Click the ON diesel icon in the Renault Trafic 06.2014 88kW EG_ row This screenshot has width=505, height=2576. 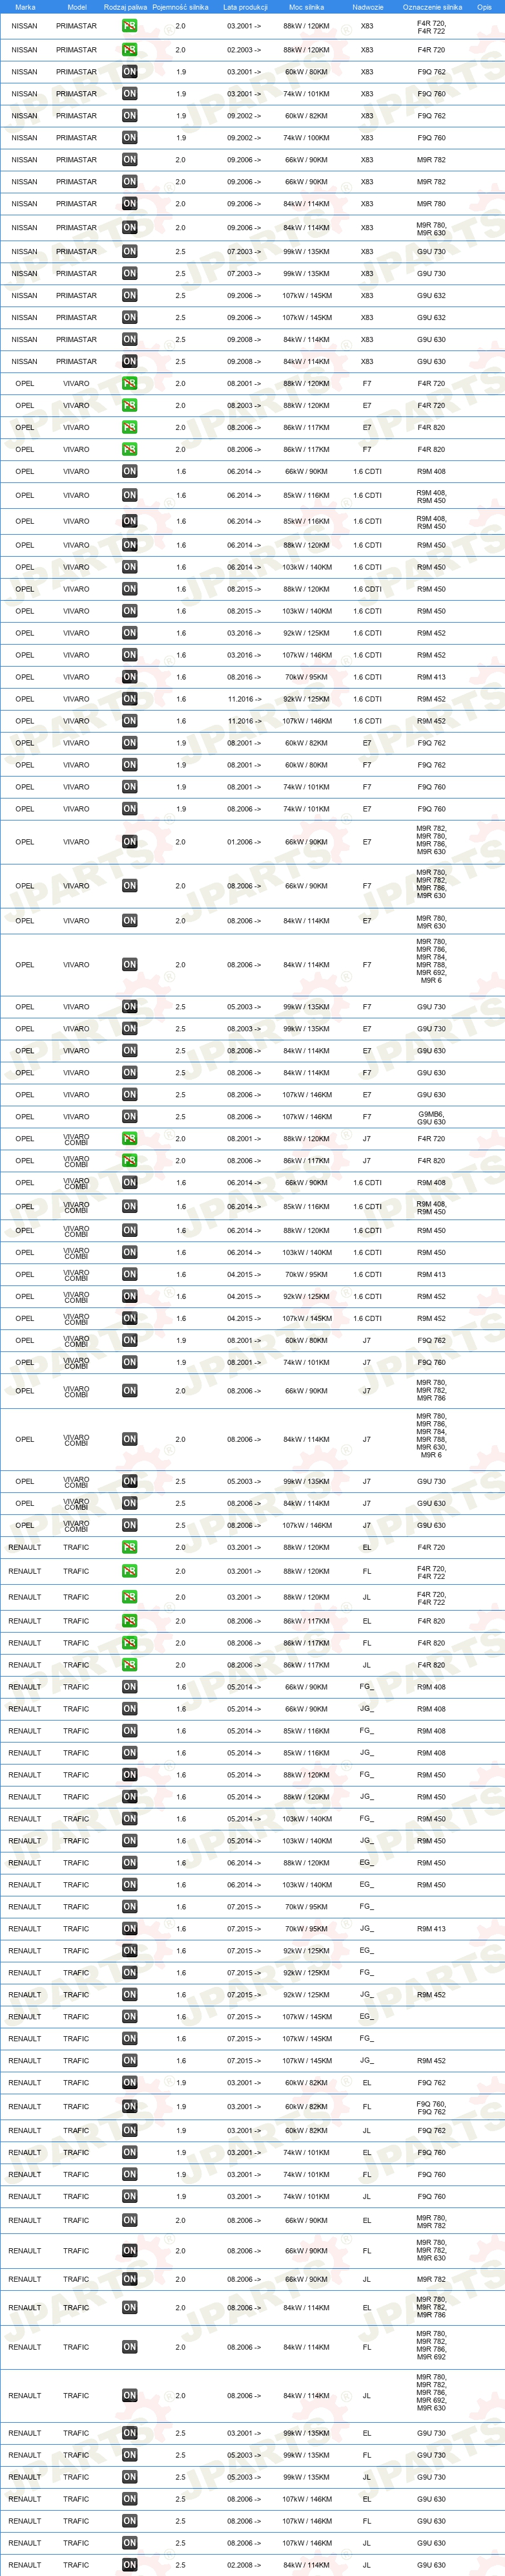pos(130,1864)
